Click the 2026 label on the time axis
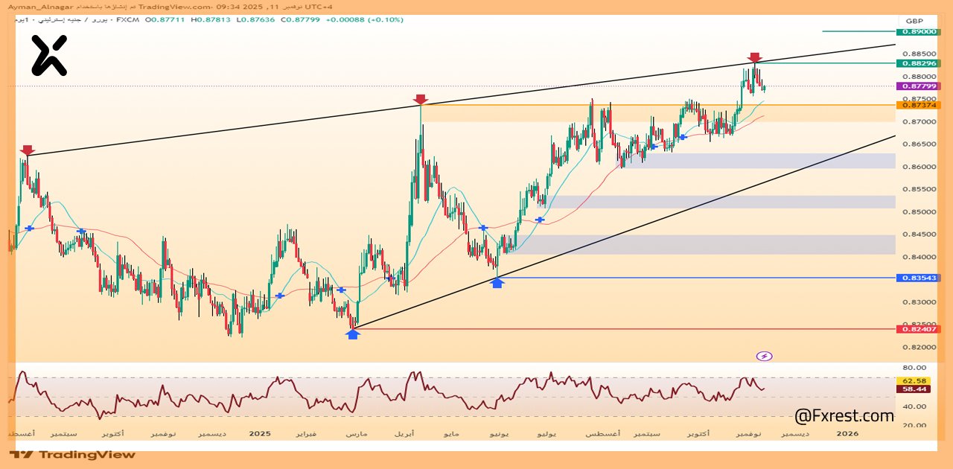Screen dimensions: 953x469 (847, 433)
